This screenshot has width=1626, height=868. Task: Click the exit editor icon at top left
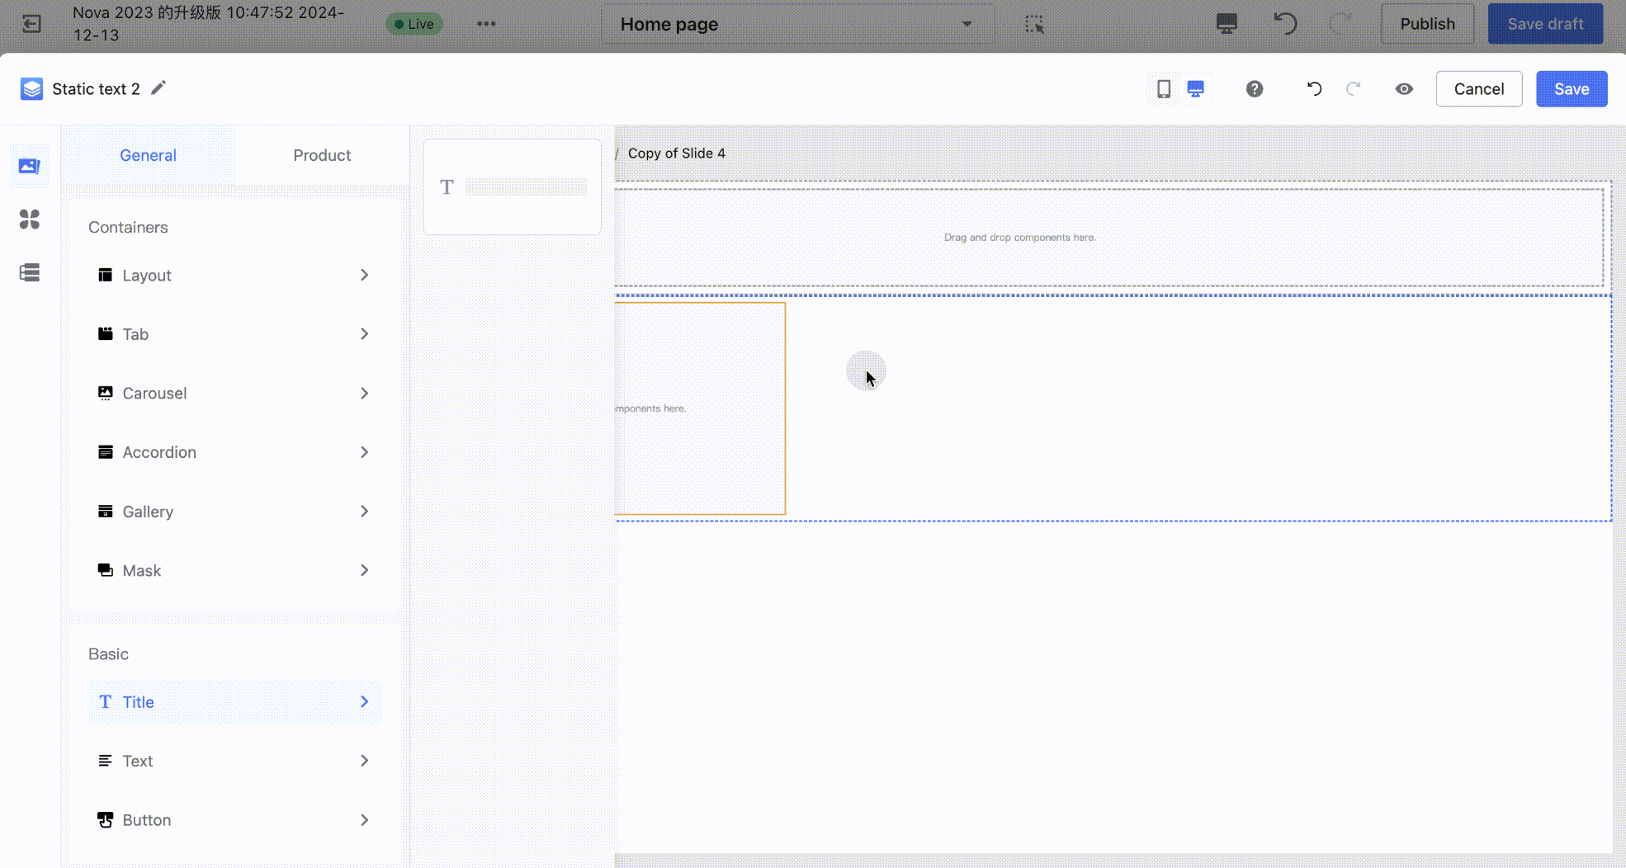click(31, 24)
